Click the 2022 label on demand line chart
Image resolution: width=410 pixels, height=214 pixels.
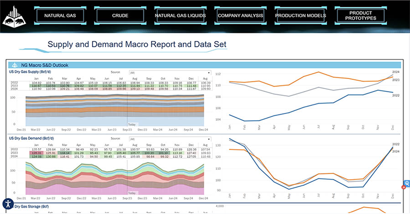click(x=395, y=144)
